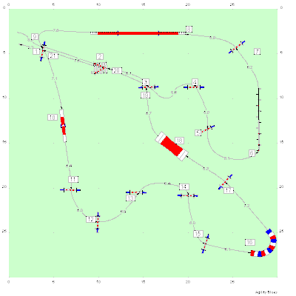Screen dimensions: 296x296
Task: Click the spread jump under label 2
Action: (100, 68)
